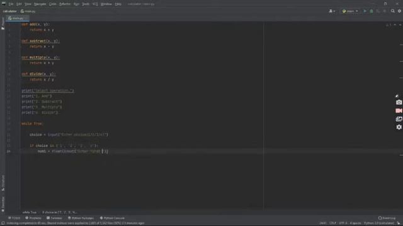
Task: Open the Event Log
Action: click(387, 218)
